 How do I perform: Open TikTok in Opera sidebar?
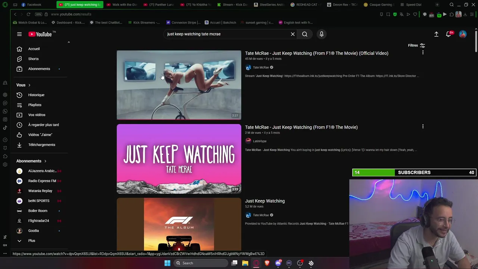point(5,128)
